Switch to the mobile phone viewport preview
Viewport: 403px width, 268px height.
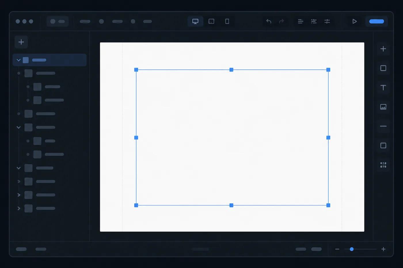pos(227,21)
